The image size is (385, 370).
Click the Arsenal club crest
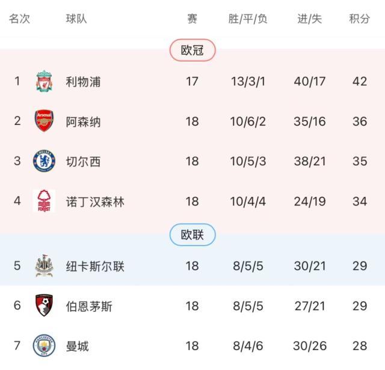coord(44,121)
